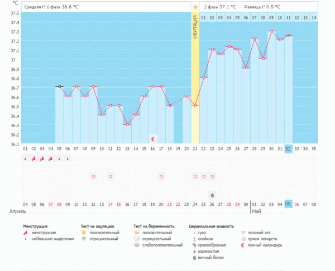Click the egg white fluid icon on day 23

212,195
